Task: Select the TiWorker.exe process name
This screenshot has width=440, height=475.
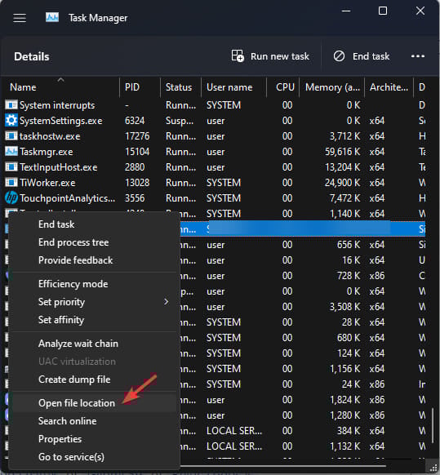Action: coord(47,182)
